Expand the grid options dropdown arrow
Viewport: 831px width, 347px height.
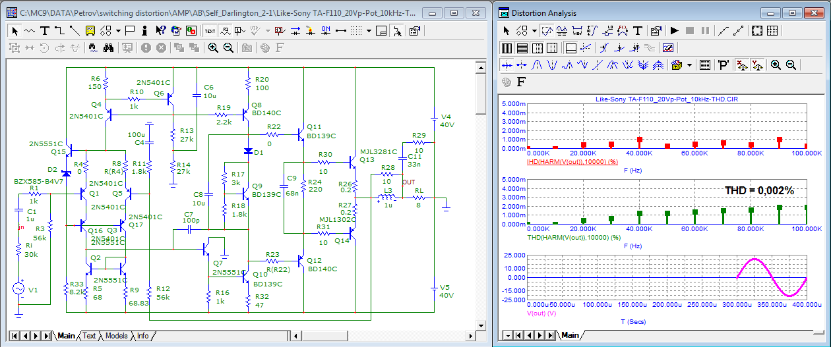pyautogui.click(x=369, y=30)
